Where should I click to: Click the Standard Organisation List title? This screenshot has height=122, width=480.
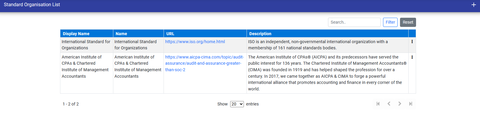32,5
